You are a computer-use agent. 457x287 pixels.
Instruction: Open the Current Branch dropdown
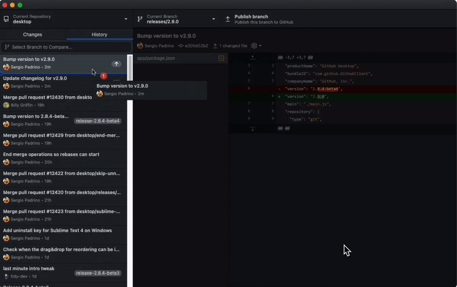(x=177, y=19)
